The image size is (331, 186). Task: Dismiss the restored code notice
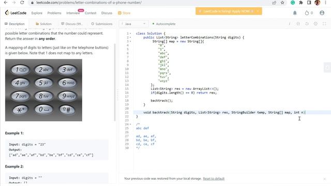(x=325, y=179)
